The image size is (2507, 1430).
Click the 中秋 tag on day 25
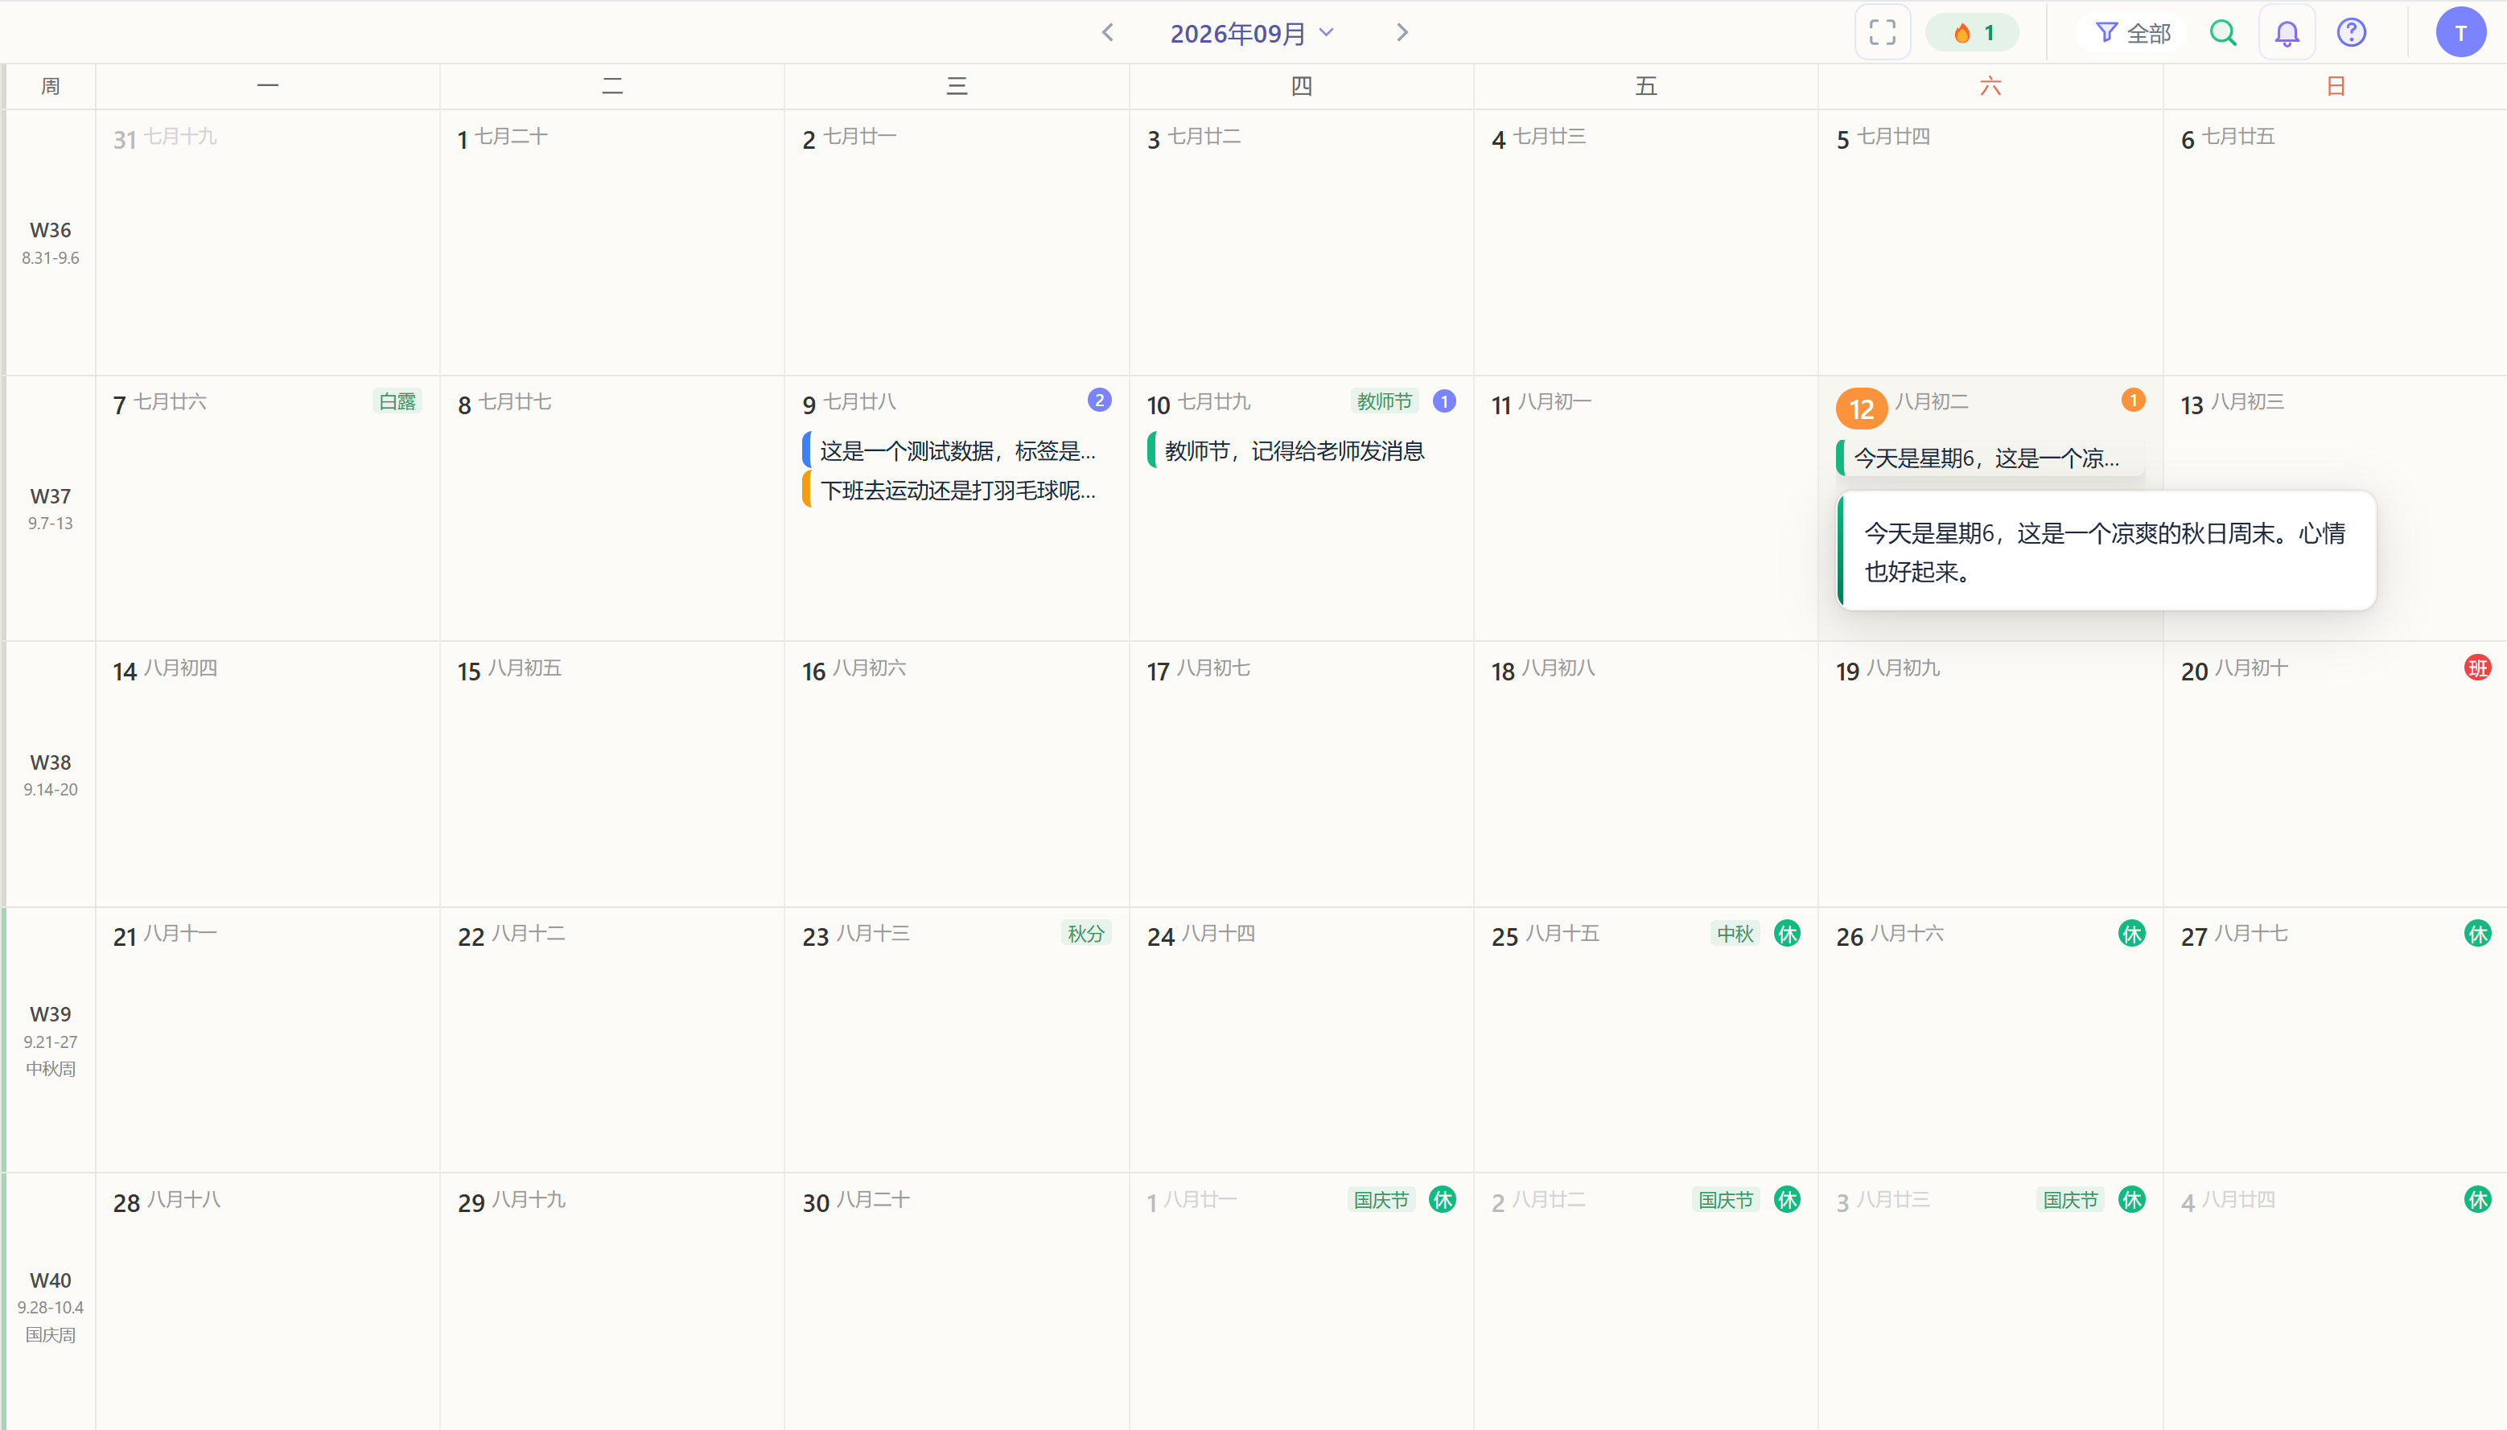[1735, 933]
